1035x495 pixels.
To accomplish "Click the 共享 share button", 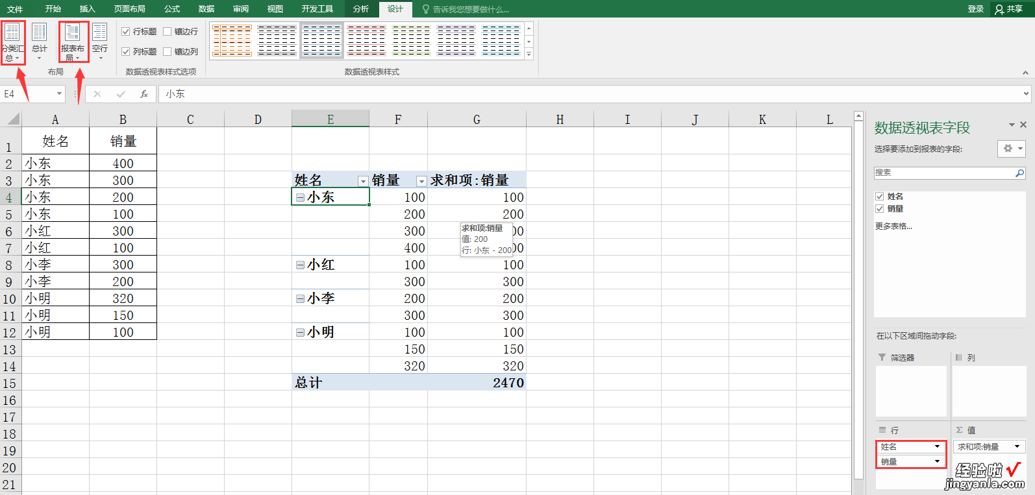I will pyautogui.click(x=1009, y=9).
